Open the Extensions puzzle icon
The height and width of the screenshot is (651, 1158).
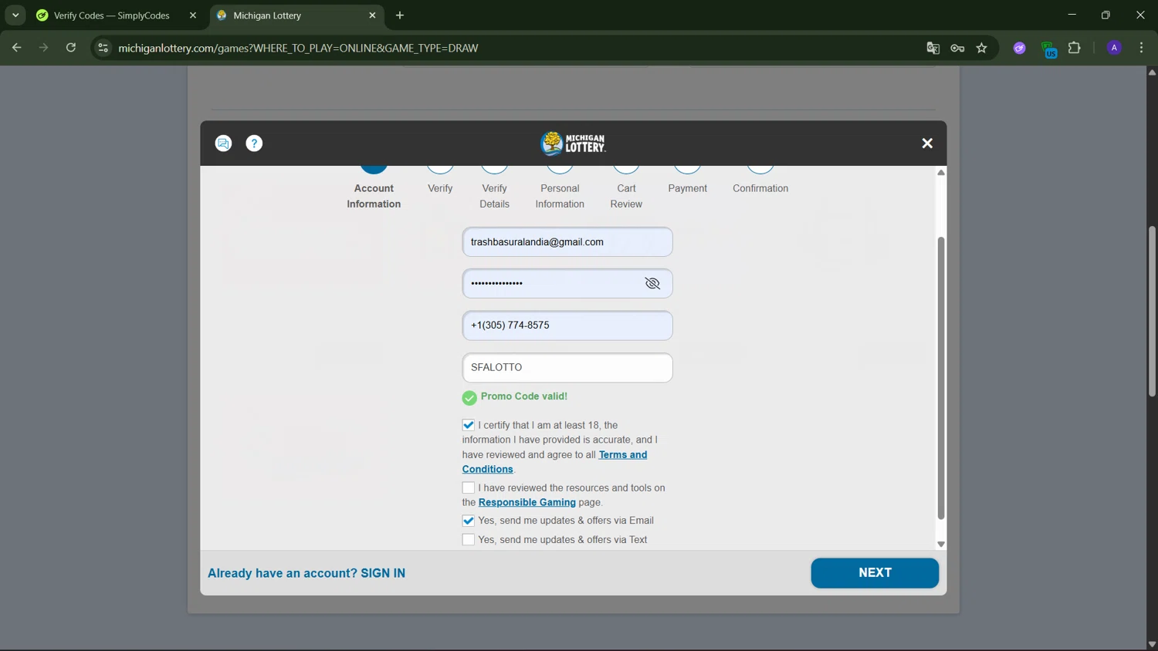tap(1075, 48)
